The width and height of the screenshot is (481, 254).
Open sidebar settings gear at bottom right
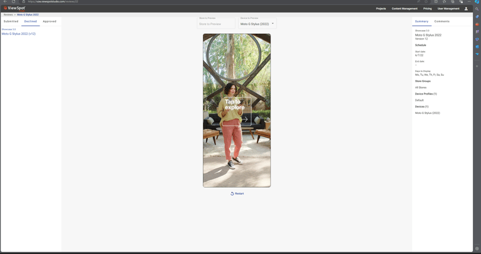point(477,249)
